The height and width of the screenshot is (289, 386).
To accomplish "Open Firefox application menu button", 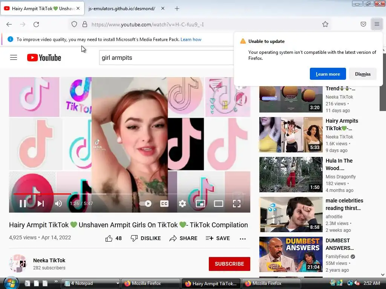I will click(x=377, y=24).
